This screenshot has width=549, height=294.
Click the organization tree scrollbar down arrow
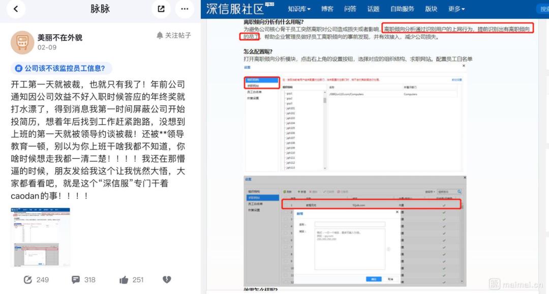[x=325, y=168]
